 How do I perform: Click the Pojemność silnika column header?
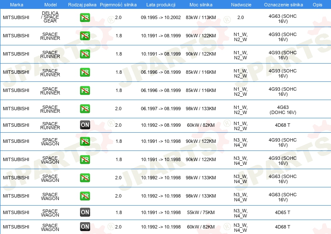tap(118, 5)
